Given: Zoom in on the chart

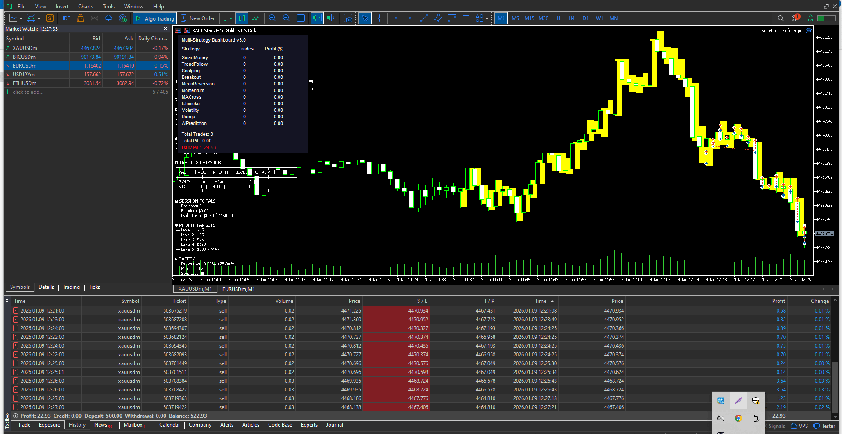Looking at the screenshot, I should [x=272, y=18].
